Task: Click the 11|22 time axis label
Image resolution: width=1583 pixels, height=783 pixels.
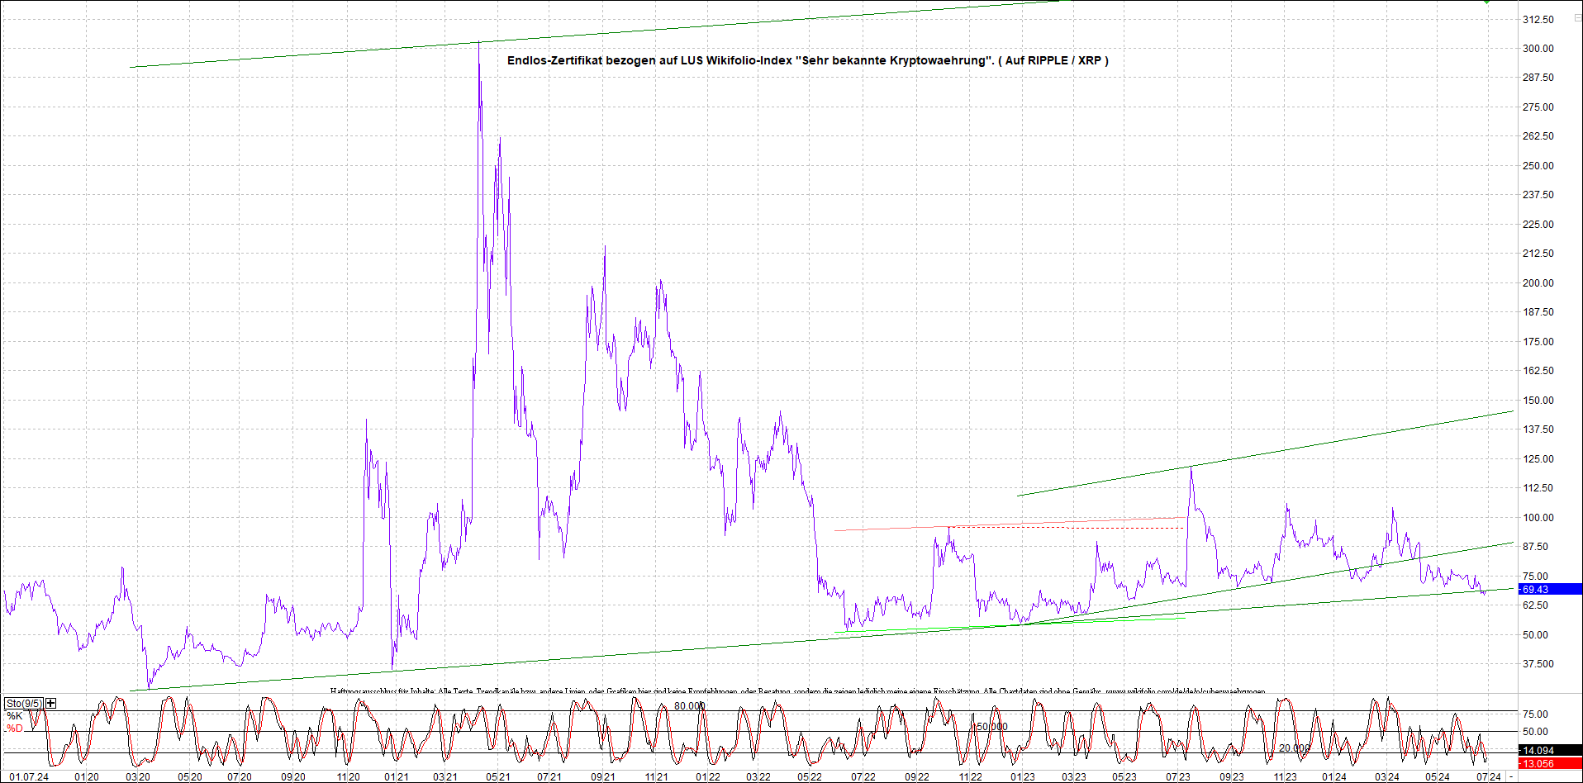Action: pyautogui.click(x=970, y=776)
